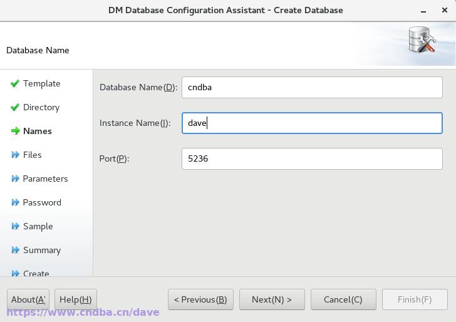Click the blue arrow icon beside Files

[x=16, y=155]
